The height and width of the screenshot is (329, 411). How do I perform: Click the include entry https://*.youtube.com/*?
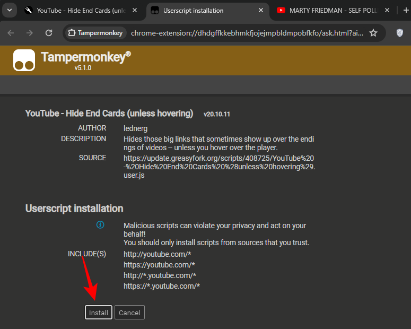(162, 286)
